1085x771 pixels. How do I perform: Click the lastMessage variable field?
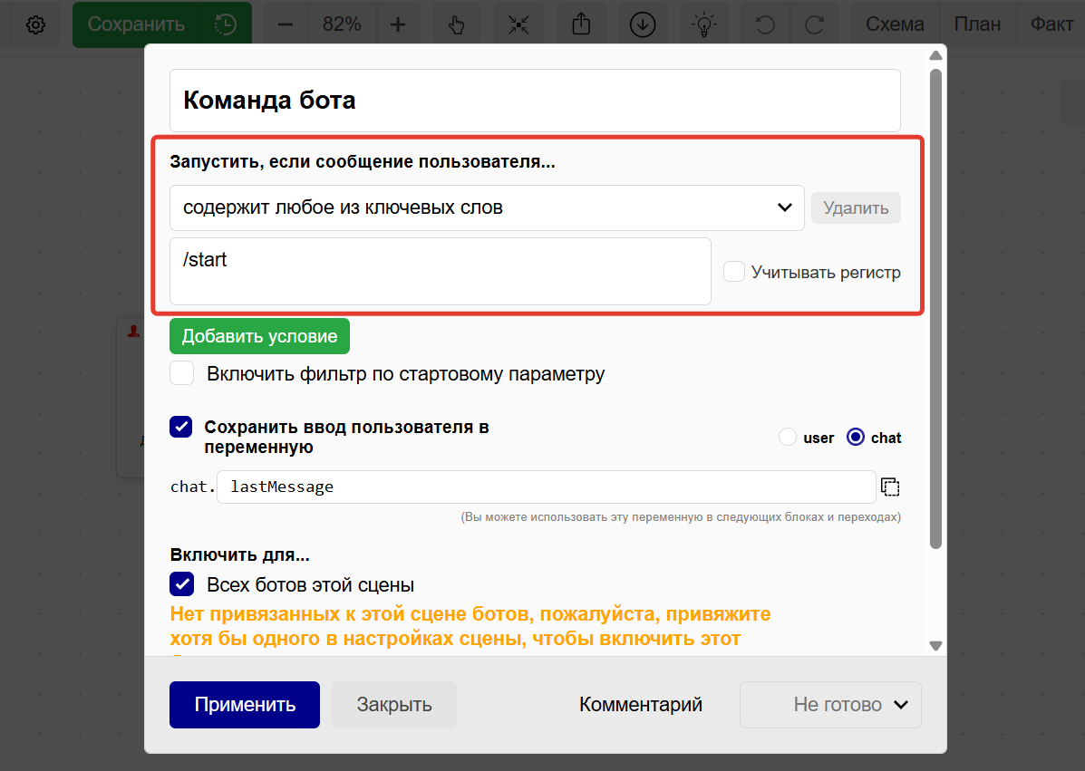point(546,487)
